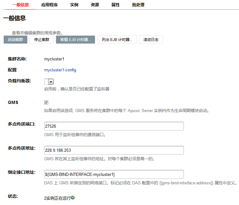Image resolution: width=239 pixels, height=205 pixels.
Task: Toggle the GMS checkbox
Action: [46, 102]
